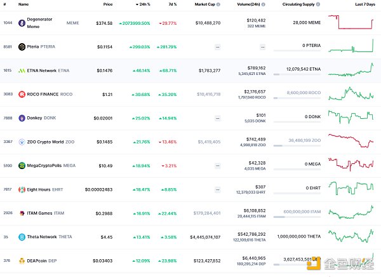Click the DEAPcoin logo icon
Screen dimensions: 381x277
click(x=22, y=260)
